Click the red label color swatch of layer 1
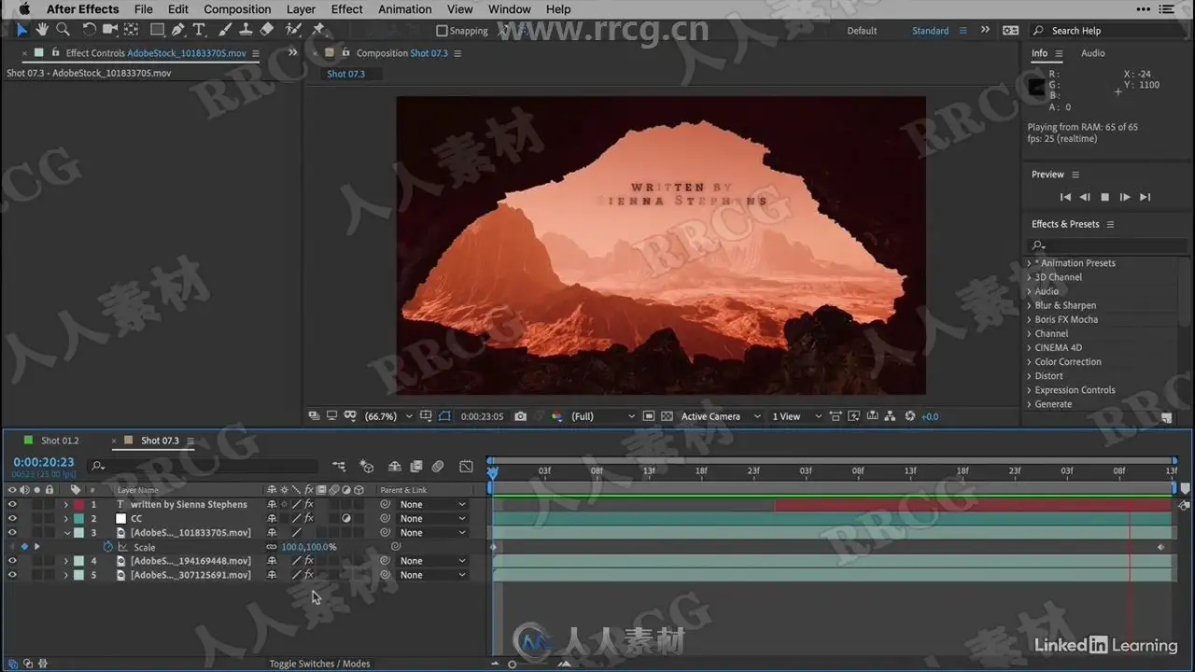Screen dimensions: 1195x672 pos(79,505)
